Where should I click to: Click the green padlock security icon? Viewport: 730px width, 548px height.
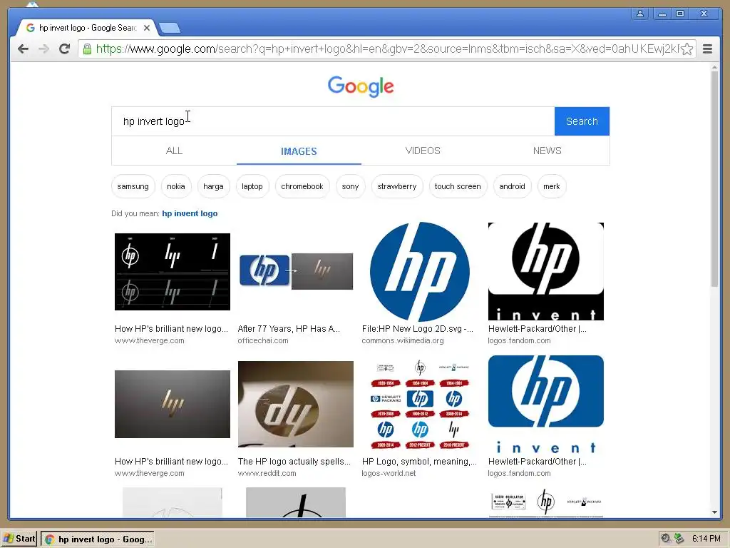(x=87, y=49)
